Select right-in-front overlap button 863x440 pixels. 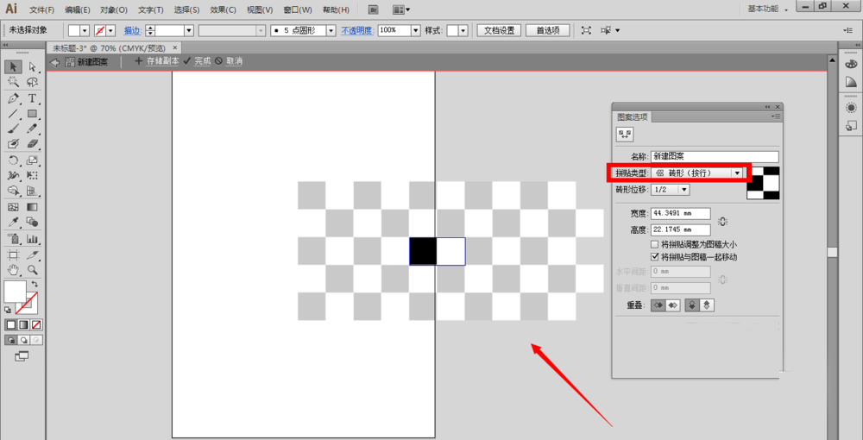pyautogui.click(x=672, y=305)
